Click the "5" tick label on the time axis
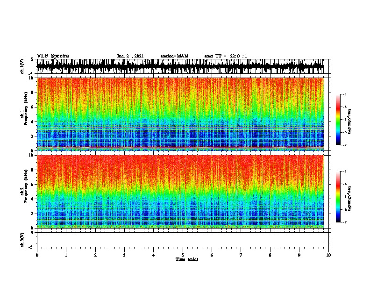Viewport: 370px width, 286px height. pyautogui.click(x=183, y=255)
